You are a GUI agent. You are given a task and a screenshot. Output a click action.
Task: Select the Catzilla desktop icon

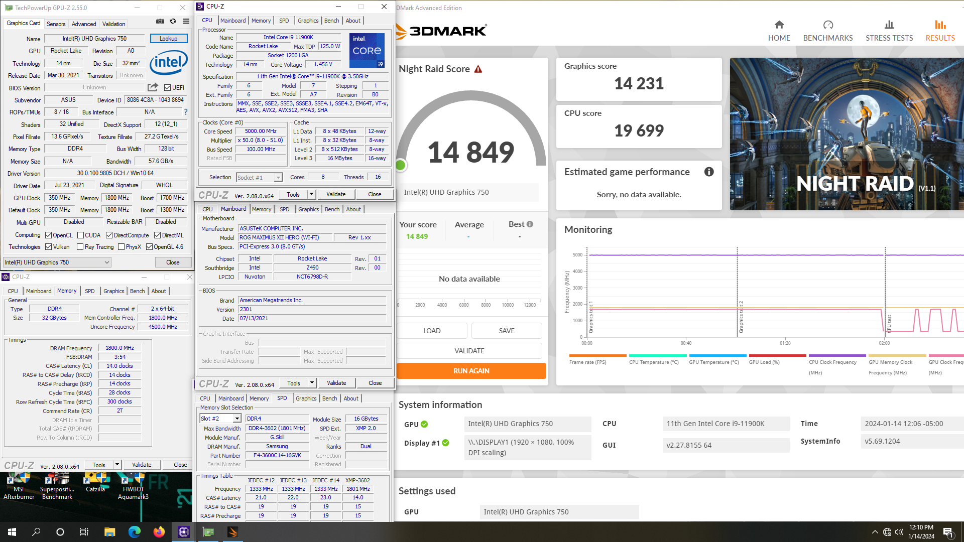95,483
